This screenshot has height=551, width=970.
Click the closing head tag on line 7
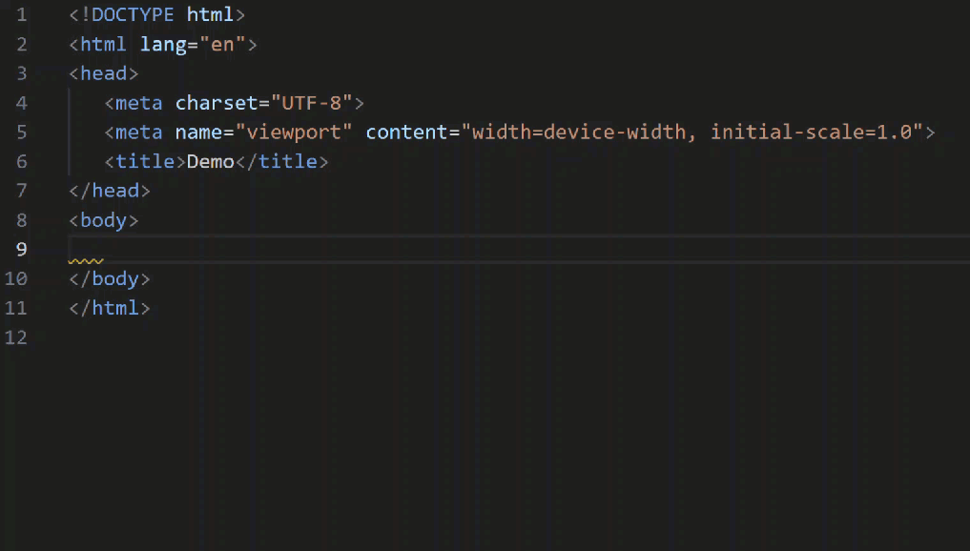pos(110,191)
